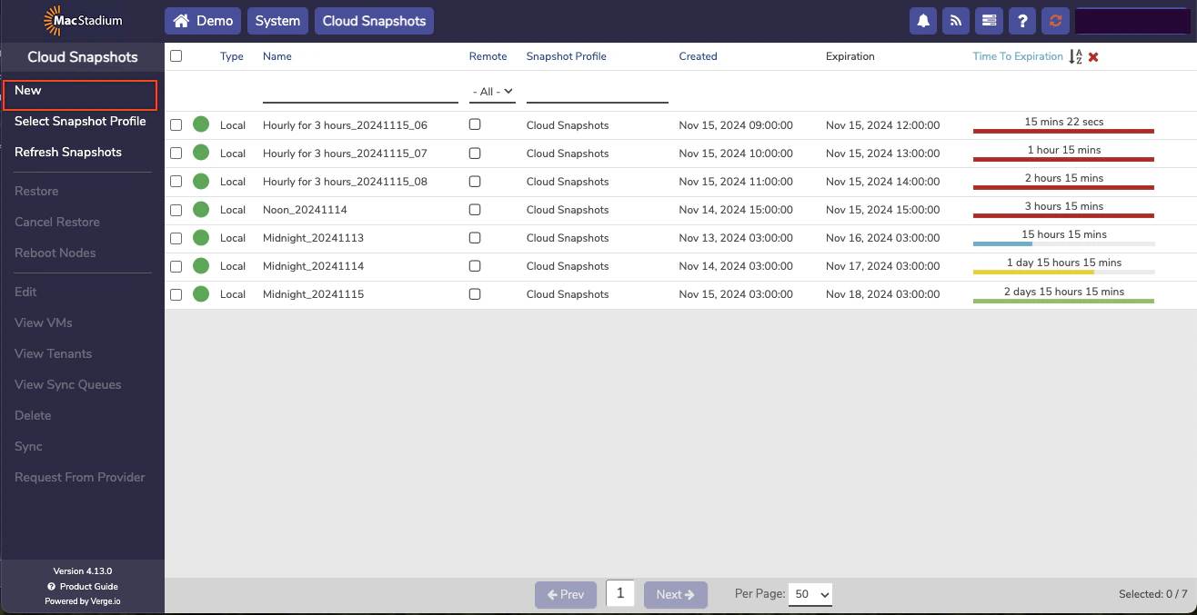Enable Remote for Midnight_20241115 snapshot

click(x=474, y=293)
